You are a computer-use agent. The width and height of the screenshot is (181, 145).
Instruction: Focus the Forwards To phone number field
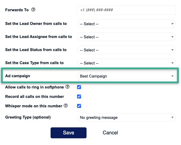(126, 10)
